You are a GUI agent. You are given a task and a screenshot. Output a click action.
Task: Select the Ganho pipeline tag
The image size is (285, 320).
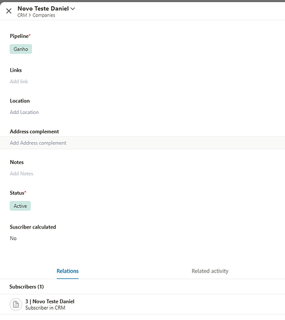point(20,49)
